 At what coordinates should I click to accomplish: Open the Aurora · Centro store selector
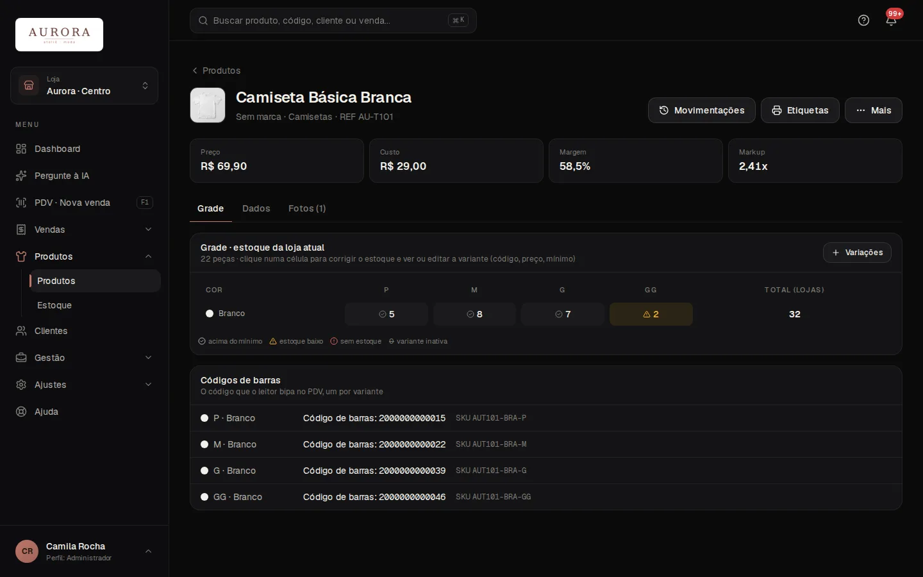pyautogui.click(x=84, y=86)
